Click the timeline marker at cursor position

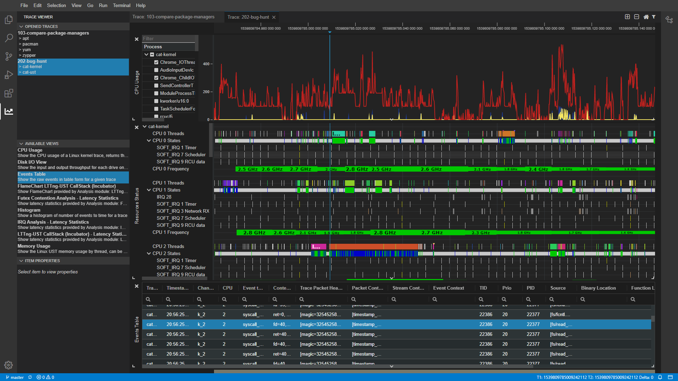(330, 31)
